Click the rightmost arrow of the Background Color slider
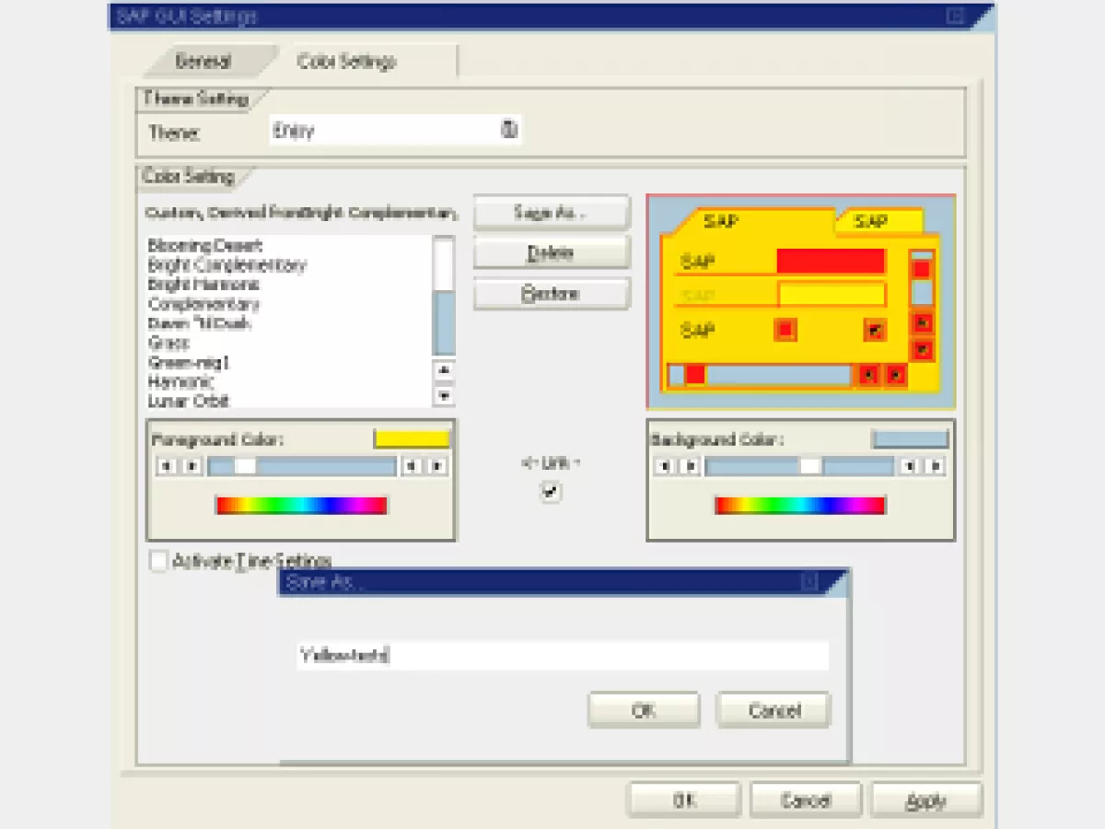 (x=936, y=466)
